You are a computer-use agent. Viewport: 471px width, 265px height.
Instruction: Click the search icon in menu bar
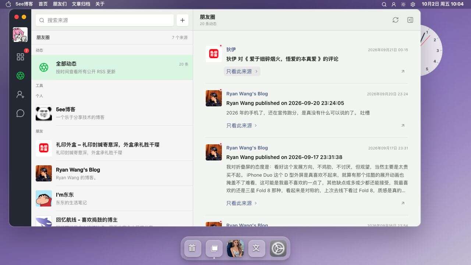coord(384,4)
